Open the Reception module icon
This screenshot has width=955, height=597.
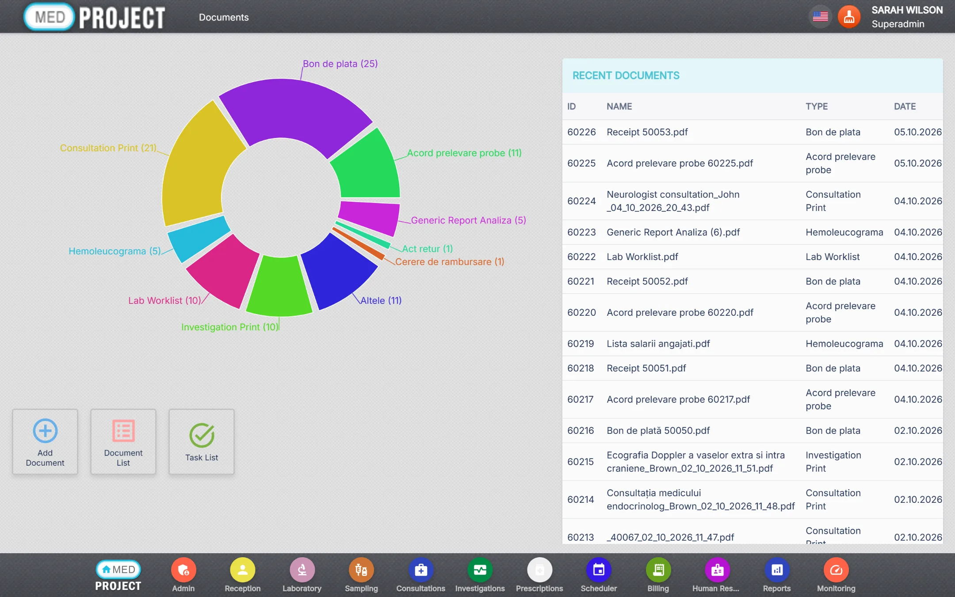pos(243,570)
